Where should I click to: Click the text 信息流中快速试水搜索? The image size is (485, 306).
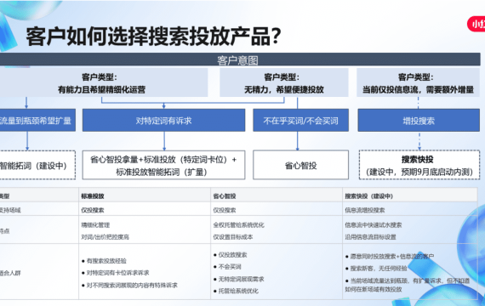(x=374, y=225)
